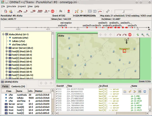The height and width of the screenshot is (116, 152).
Task: Collapse the Aloha (id=1) tree node
Action: pyautogui.click(x=3, y=34)
